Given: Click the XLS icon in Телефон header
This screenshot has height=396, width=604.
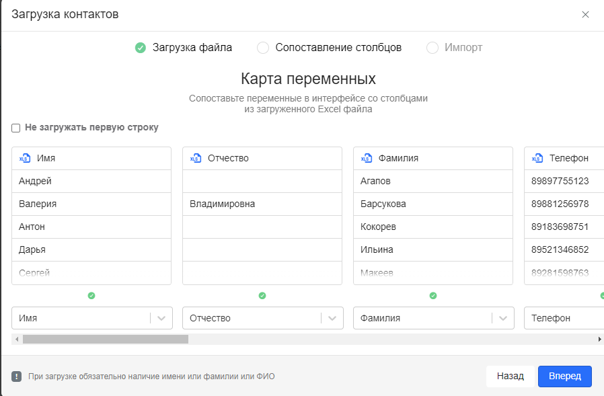Looking at the screenshot, I should coord(537,159).
